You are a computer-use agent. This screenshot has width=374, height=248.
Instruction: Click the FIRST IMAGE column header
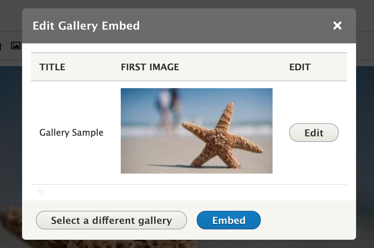pyautogui.click(x=150, y=67)
